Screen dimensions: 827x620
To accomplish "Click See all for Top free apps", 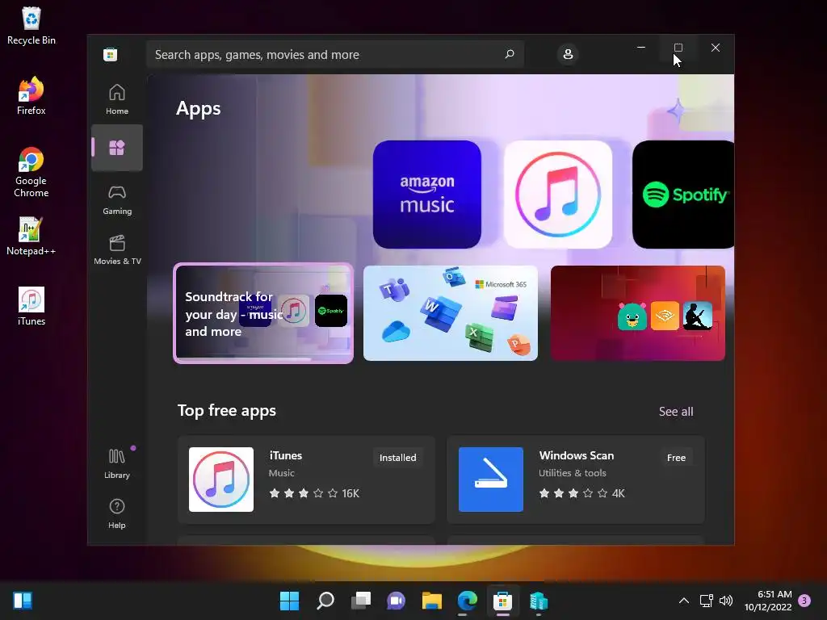I will pyautogui.click(x=676, y=411).
